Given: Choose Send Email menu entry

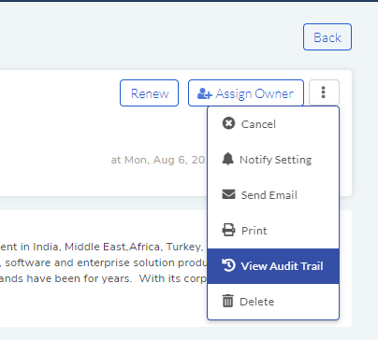Looking at the screenshot, I should coord(273,195).
